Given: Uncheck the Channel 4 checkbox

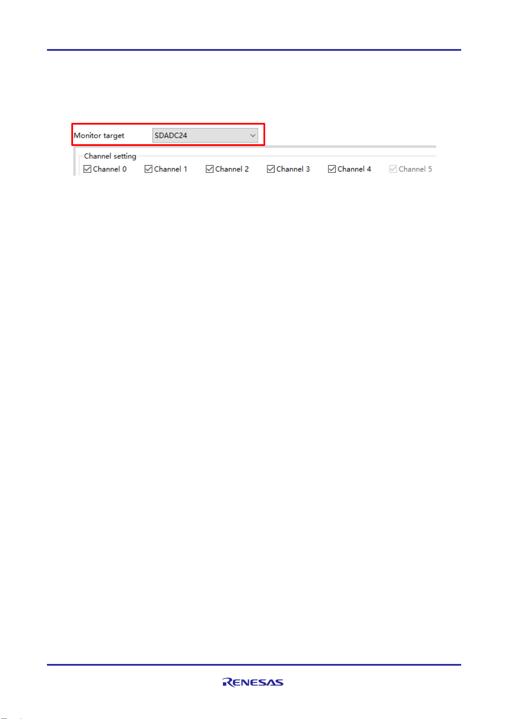Looking at the screenshot, I should point(332,169).
